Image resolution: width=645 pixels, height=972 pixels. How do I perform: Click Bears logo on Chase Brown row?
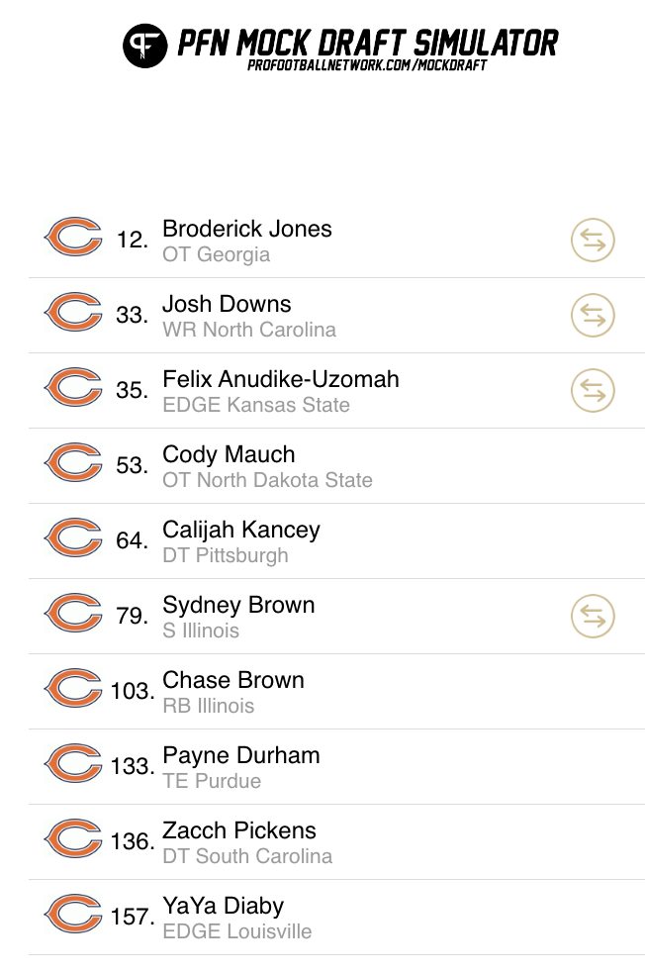pyautogui.click(x=73, y=688)
